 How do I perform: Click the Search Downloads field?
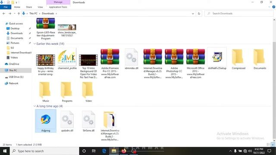click(x=239, y=13)
